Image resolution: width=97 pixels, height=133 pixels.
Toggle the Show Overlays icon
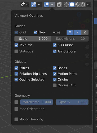click(x=46, y=5)
